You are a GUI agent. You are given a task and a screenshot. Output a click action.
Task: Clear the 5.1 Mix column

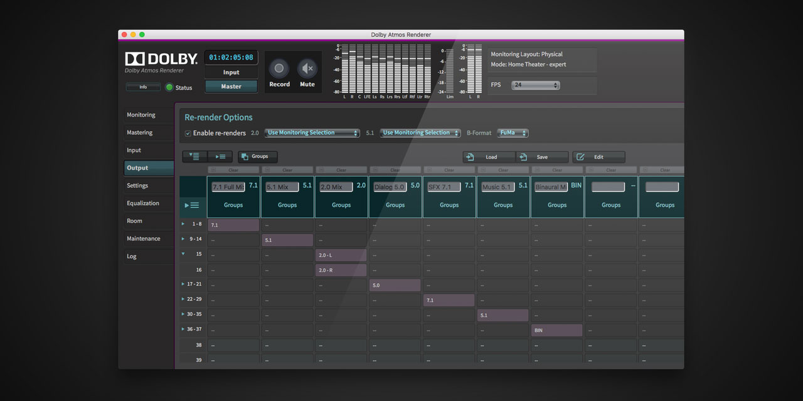pyautogui.click(x=287, y=170)
